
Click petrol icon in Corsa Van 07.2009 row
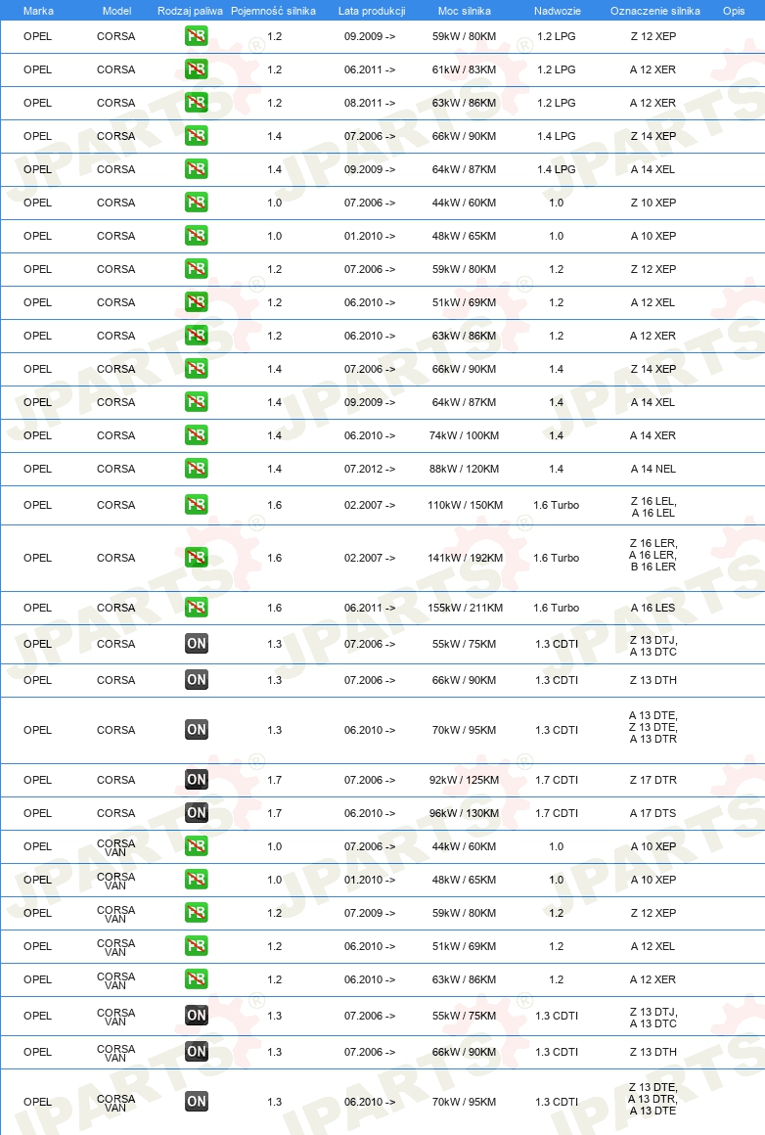(196, 914)
